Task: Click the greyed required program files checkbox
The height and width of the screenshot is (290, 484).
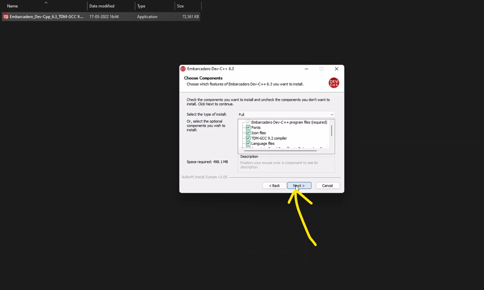Action: click(248, 122)
